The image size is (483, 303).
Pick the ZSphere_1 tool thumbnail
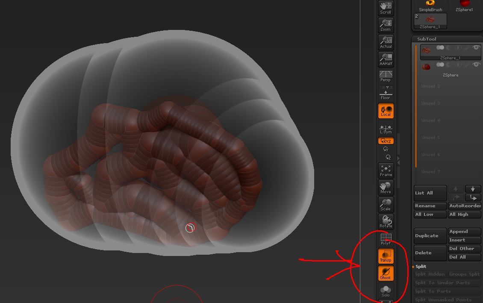(430, 21)
